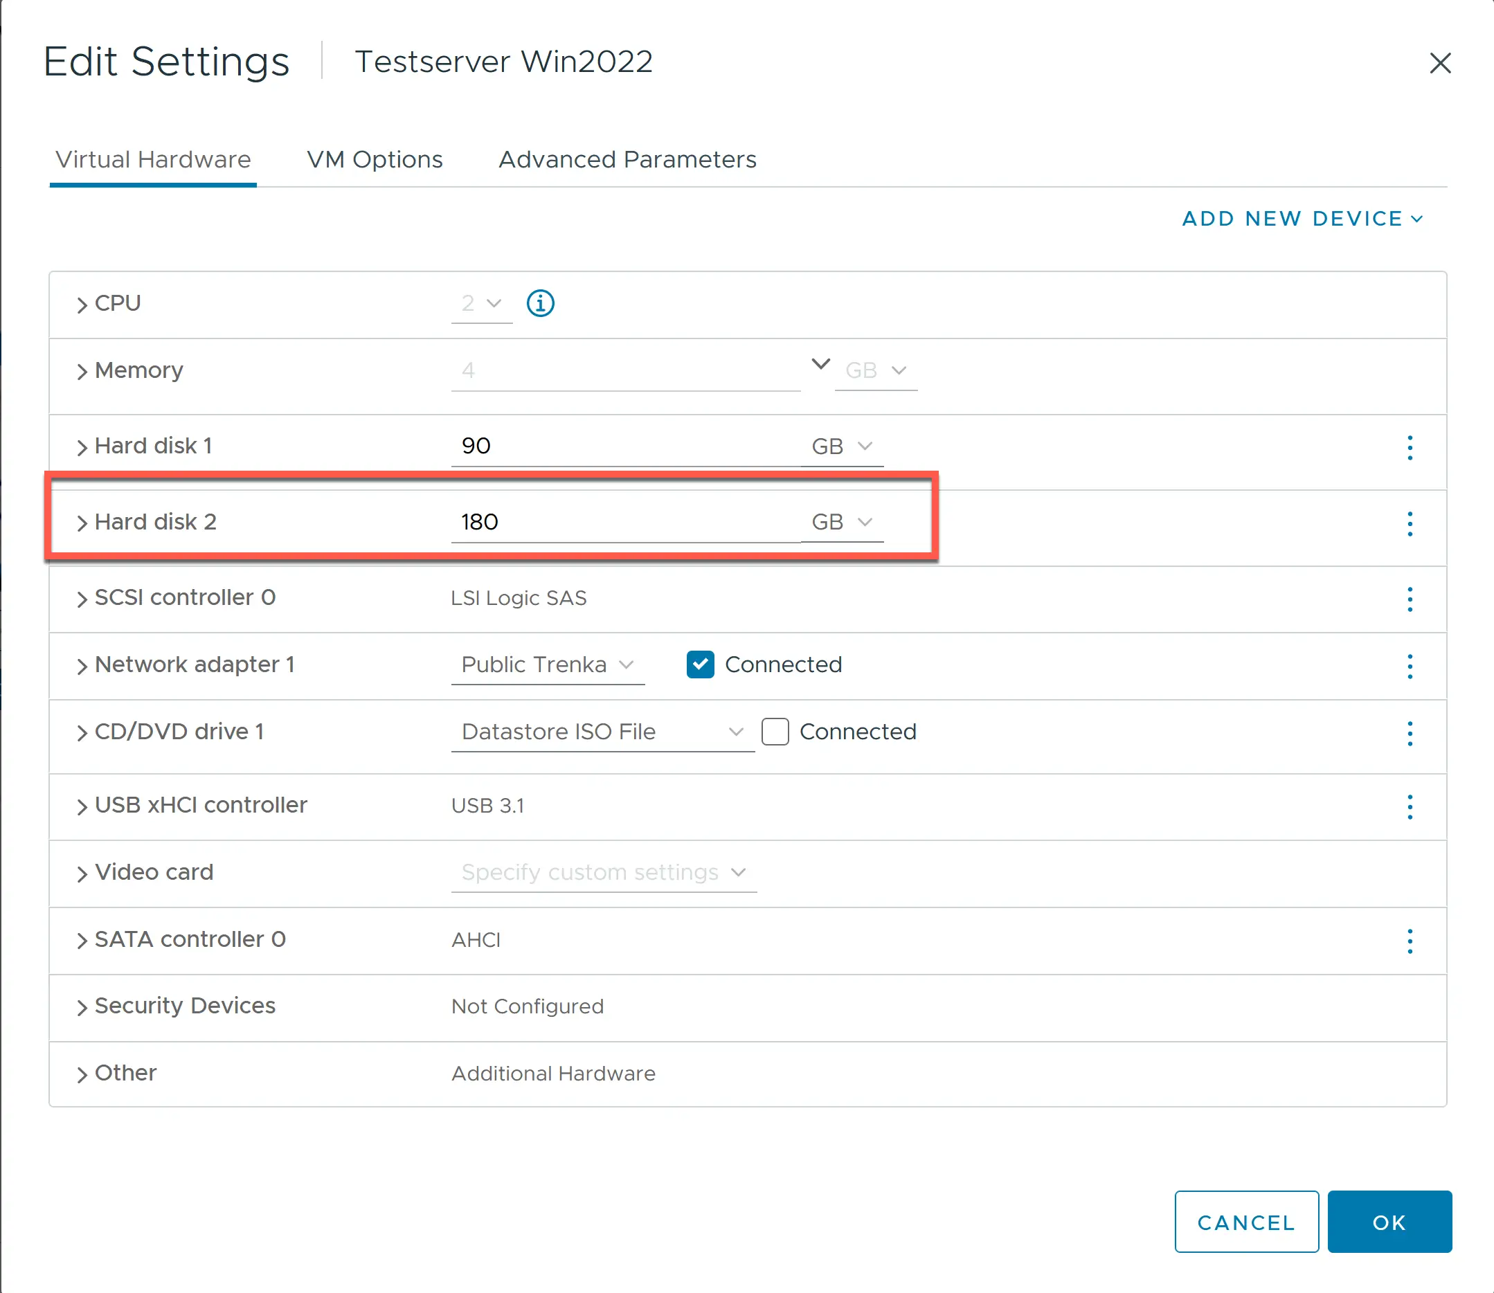Check CD/DVD drive 1 Connected checkbox
This screenshot has height=1293, width=1494.
(x=775, y=732)
